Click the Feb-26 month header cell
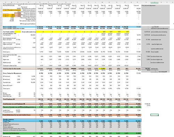 [x=118, y=6]
